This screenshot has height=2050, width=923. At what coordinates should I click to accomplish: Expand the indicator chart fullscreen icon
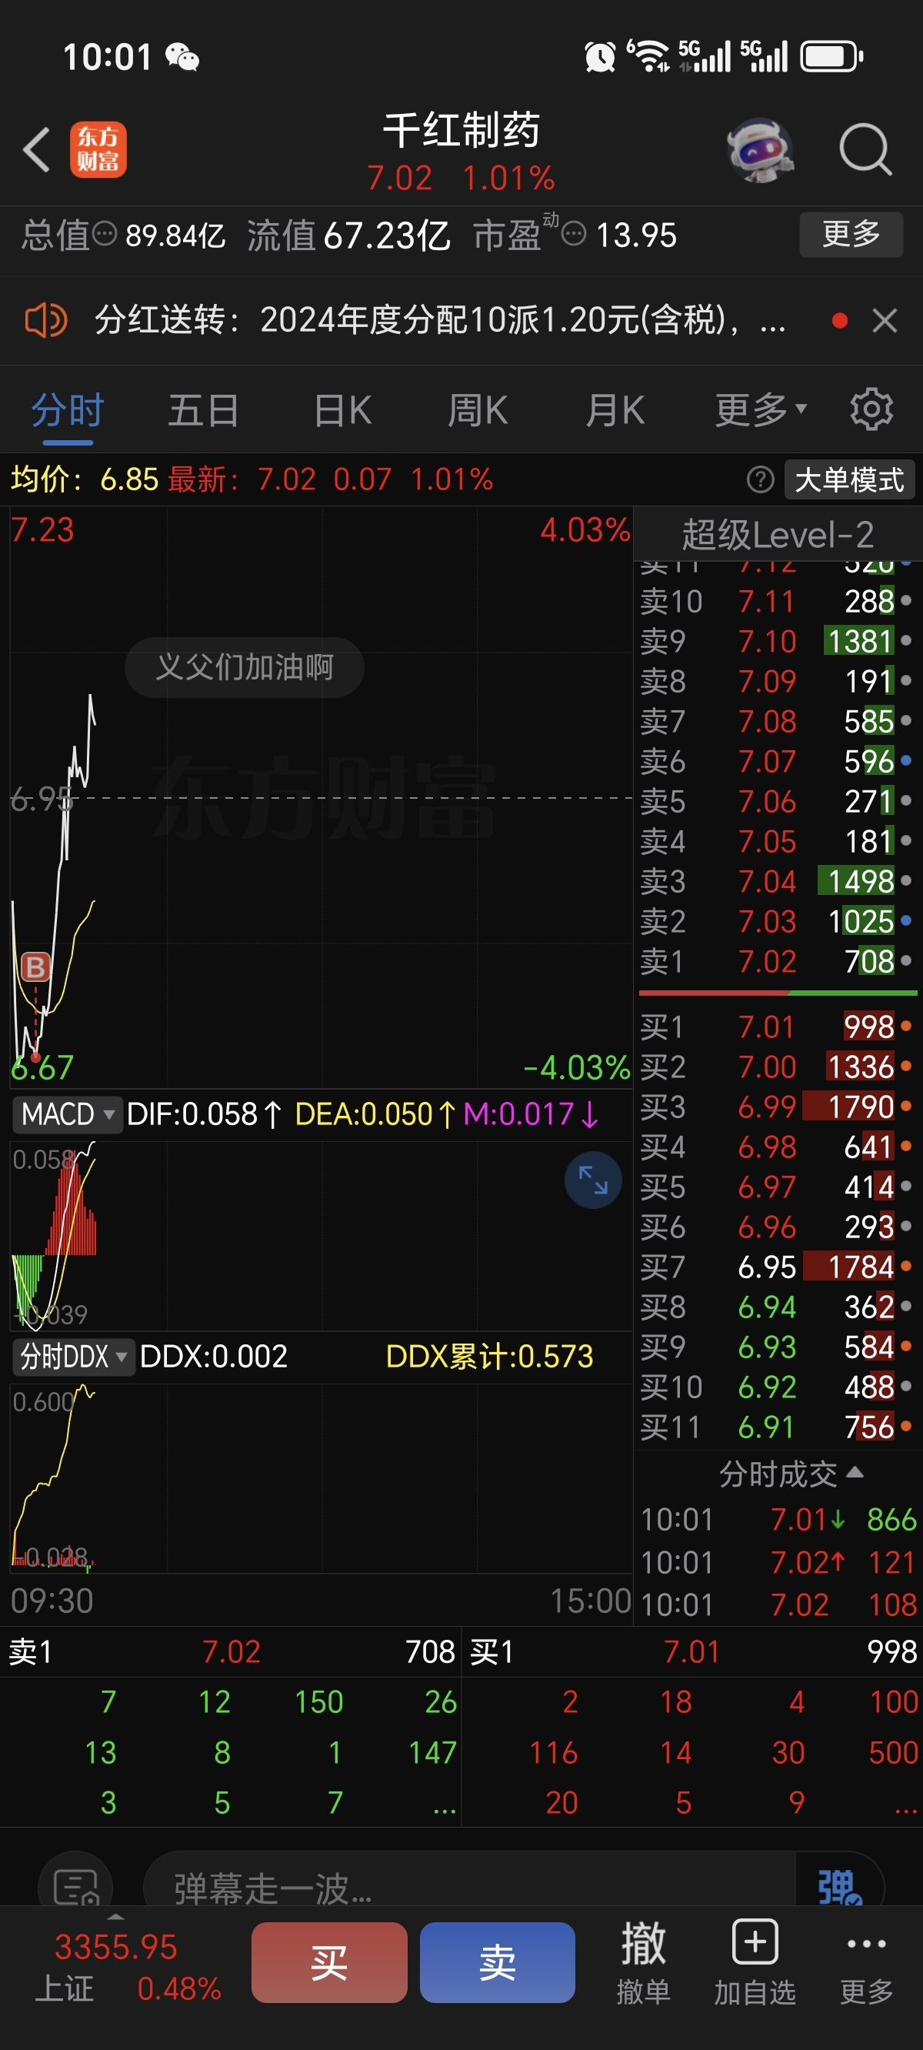(x=593, y=1180)
